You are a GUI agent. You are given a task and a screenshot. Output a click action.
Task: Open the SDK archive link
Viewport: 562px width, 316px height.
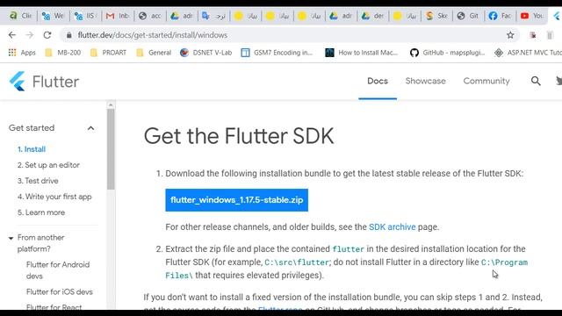point(393,227)
